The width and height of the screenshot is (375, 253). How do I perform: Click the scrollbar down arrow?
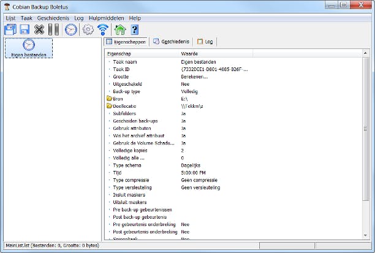coord(365,236)
